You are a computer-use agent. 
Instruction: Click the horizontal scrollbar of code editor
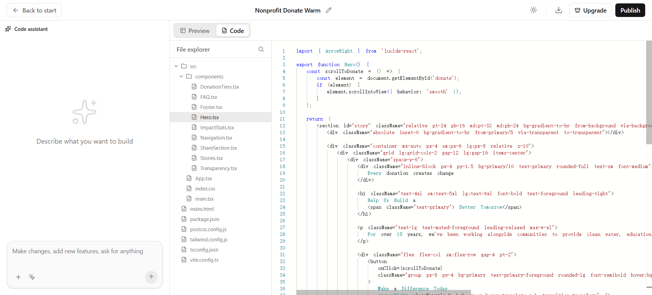383,292
